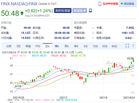Image resolution: width=139 pixels, height=103 pixels.
Task: Click 前收盘 value 49.86
Action: (66, 28)
